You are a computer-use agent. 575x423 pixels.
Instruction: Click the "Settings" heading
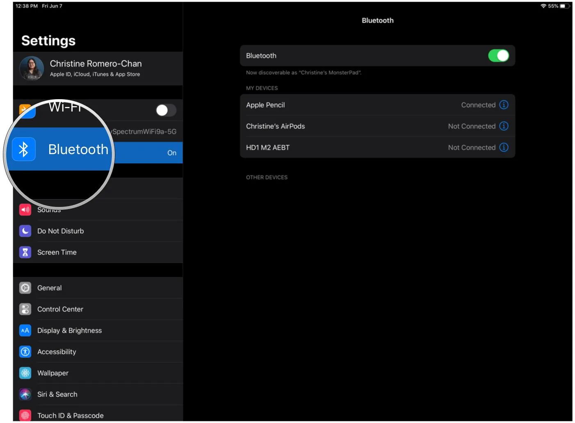[48, 41]
